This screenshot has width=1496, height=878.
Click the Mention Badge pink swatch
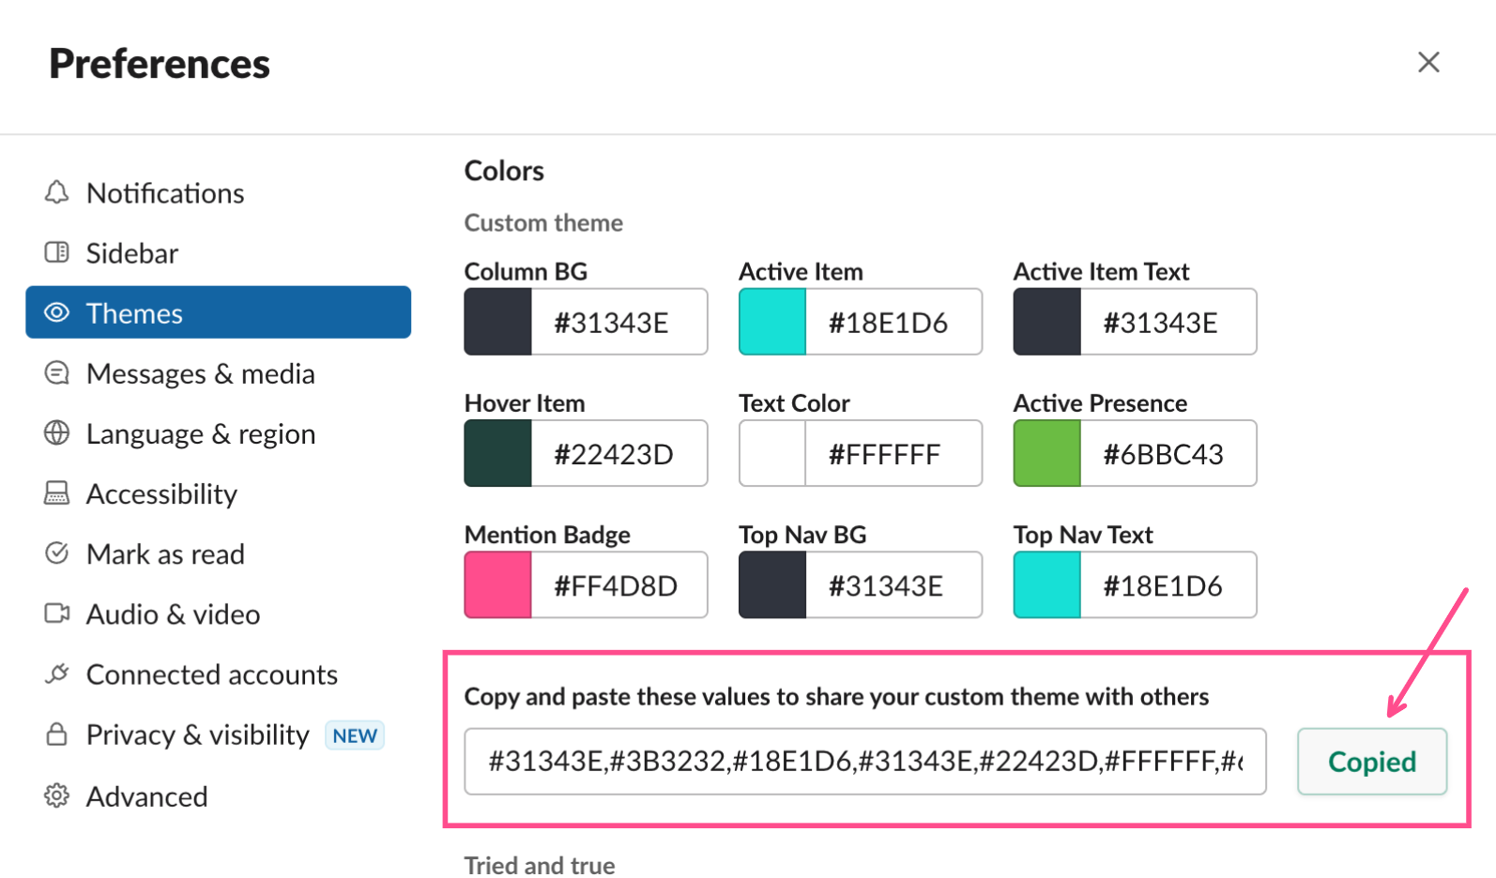point(498,585)
